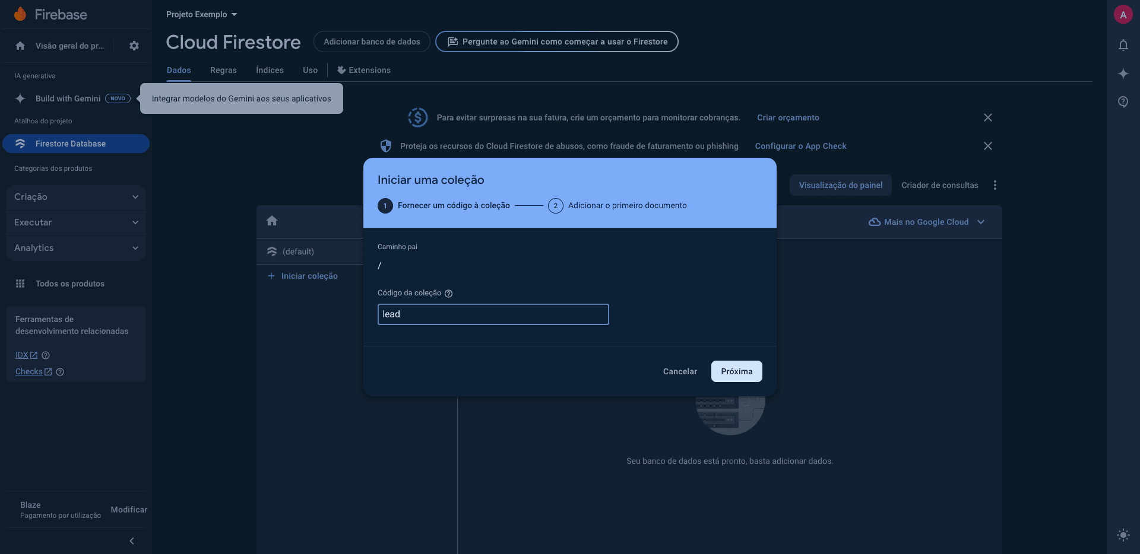The width and height of the screenshot is (1140, 554).
Task: Expand the Analytics category
Action: (x=76, y=248)
